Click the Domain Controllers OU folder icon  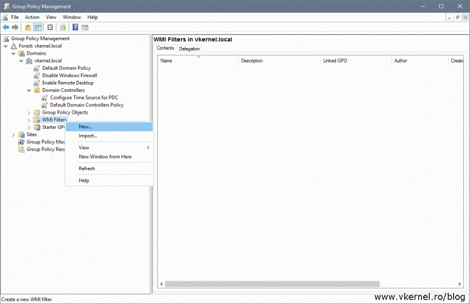tap(37, 90)
